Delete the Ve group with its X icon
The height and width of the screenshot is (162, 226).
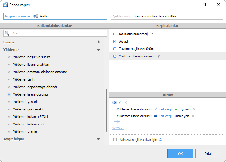point(126,103)
